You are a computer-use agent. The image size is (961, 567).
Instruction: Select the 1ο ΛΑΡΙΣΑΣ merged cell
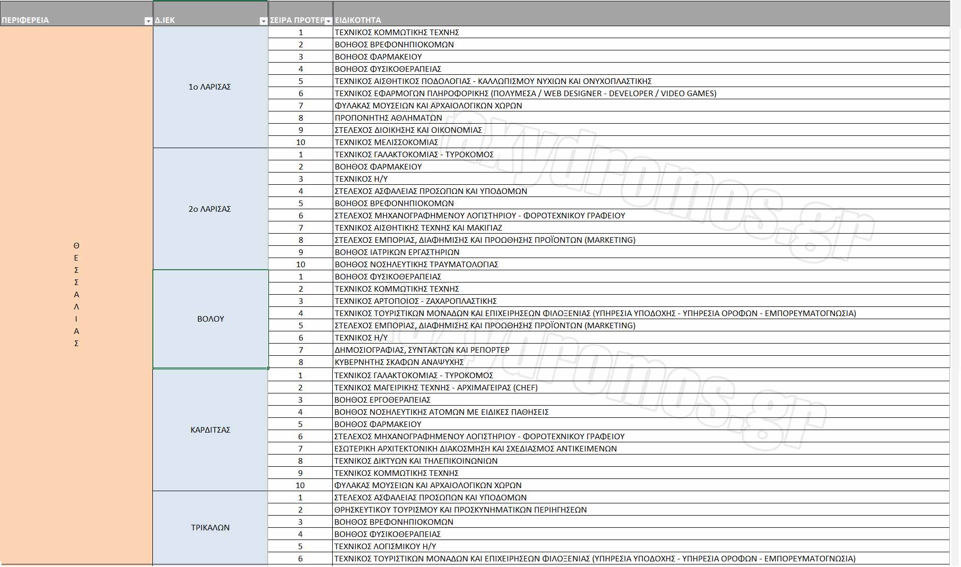(210, 87)
